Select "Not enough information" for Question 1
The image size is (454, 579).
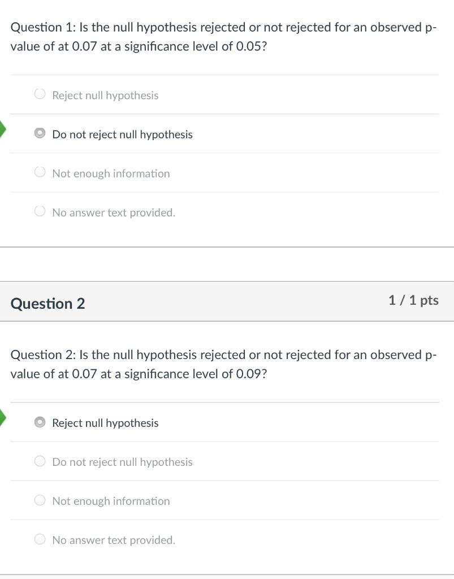click(x=111, y=173)
